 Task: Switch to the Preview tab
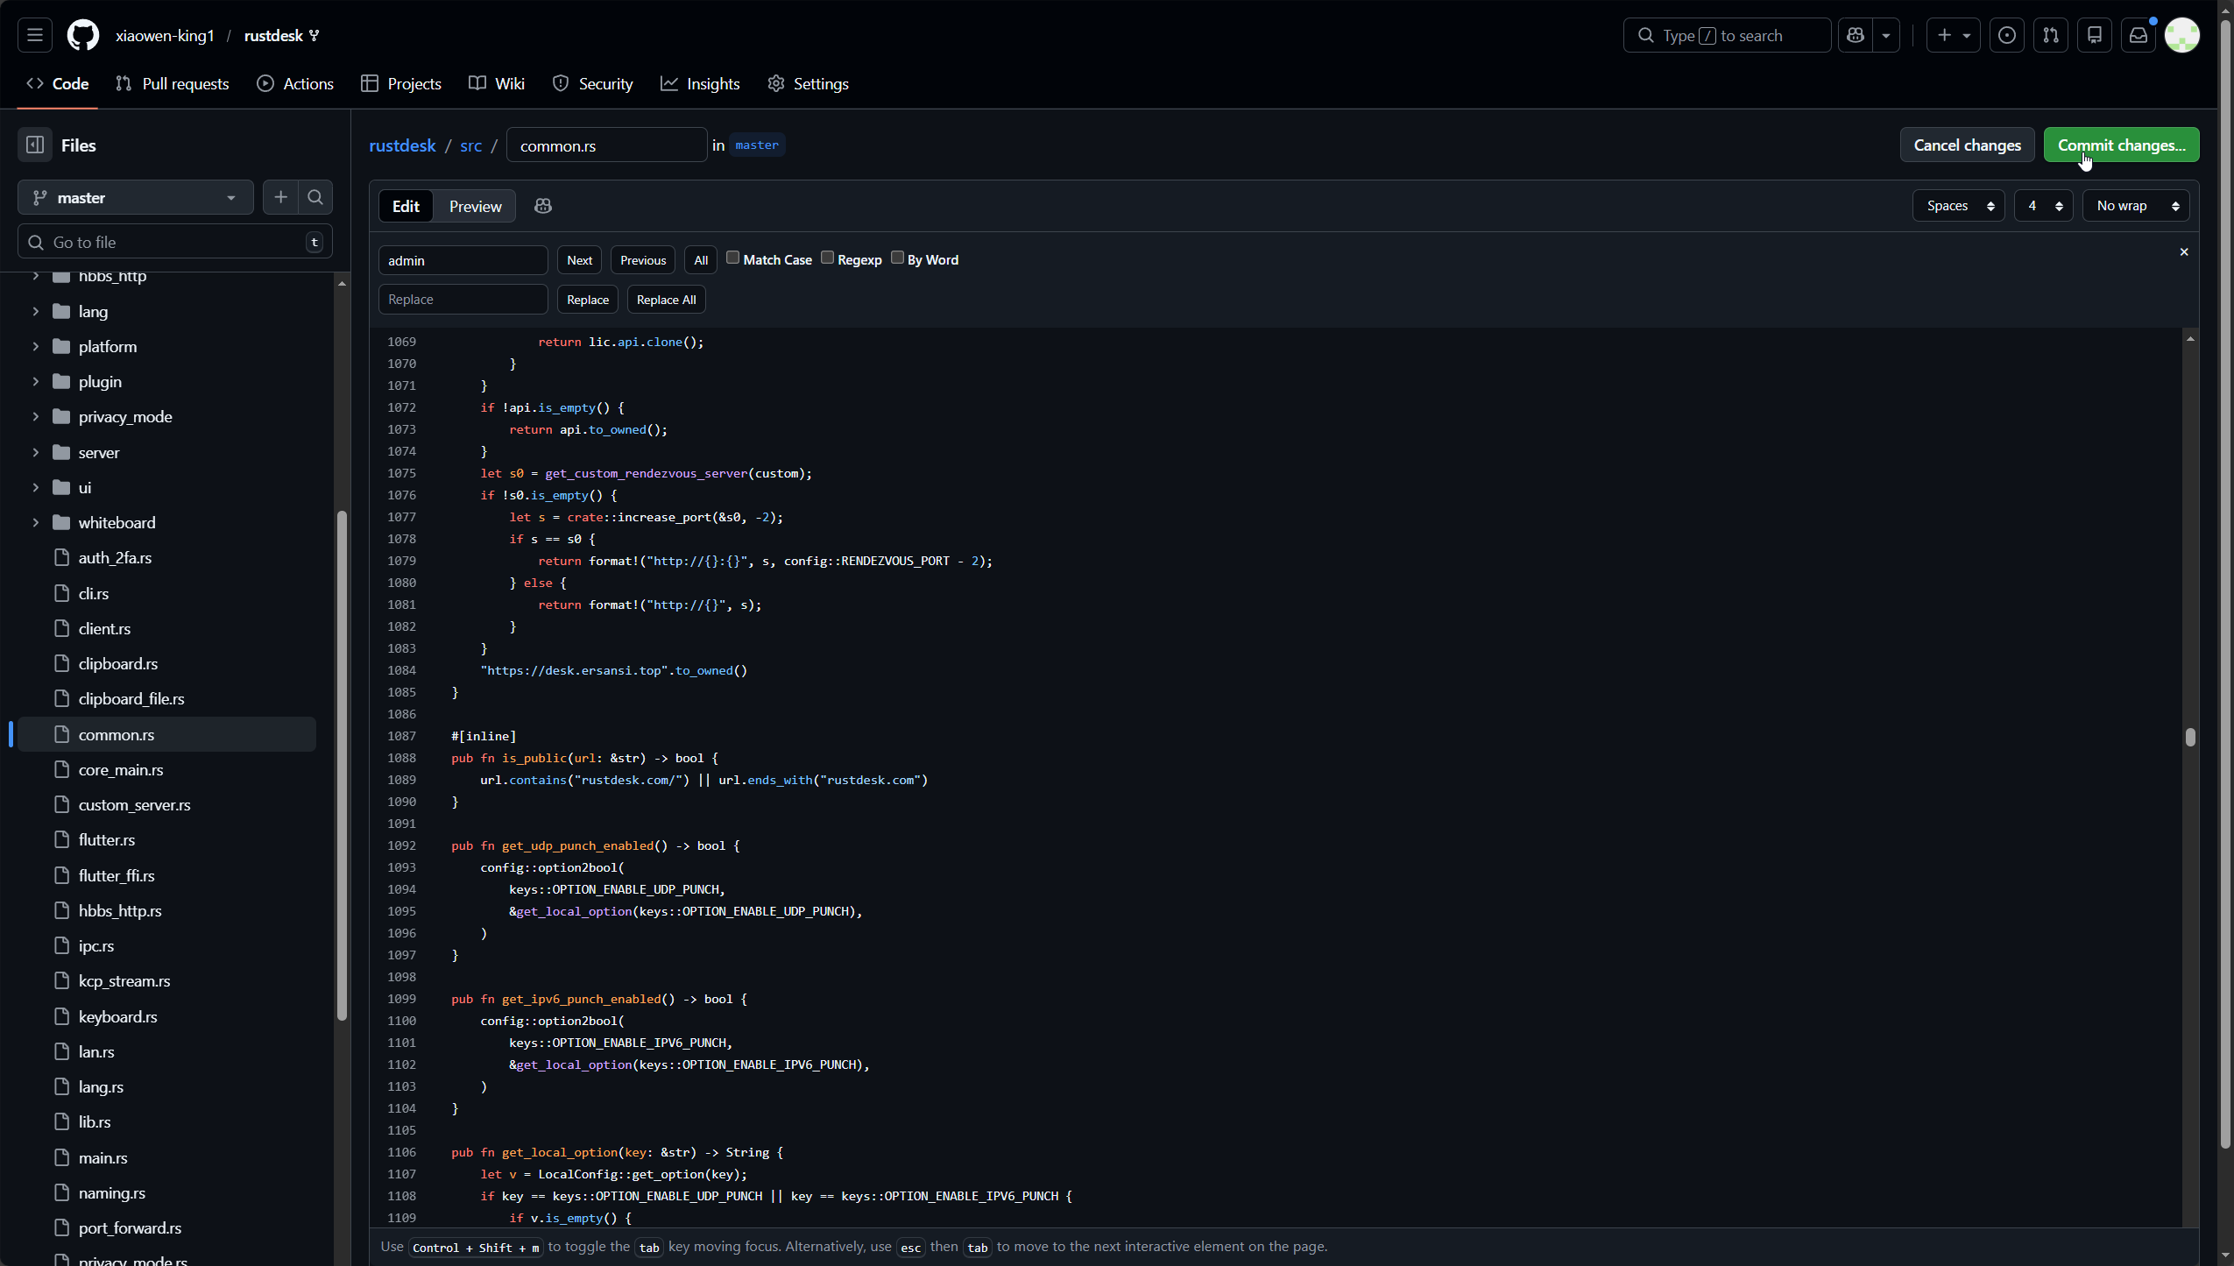pos(475,206)
